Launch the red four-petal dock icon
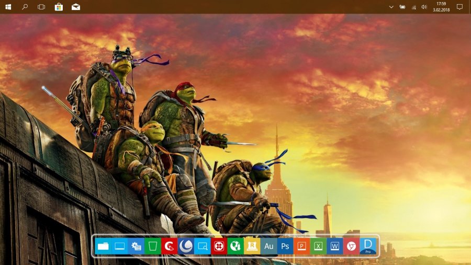Screen dimensions: 471x265 tap(219, 246)
